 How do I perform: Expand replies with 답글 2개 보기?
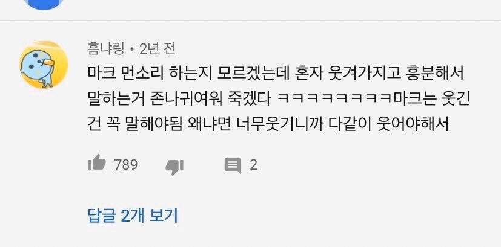pos(133,216)
